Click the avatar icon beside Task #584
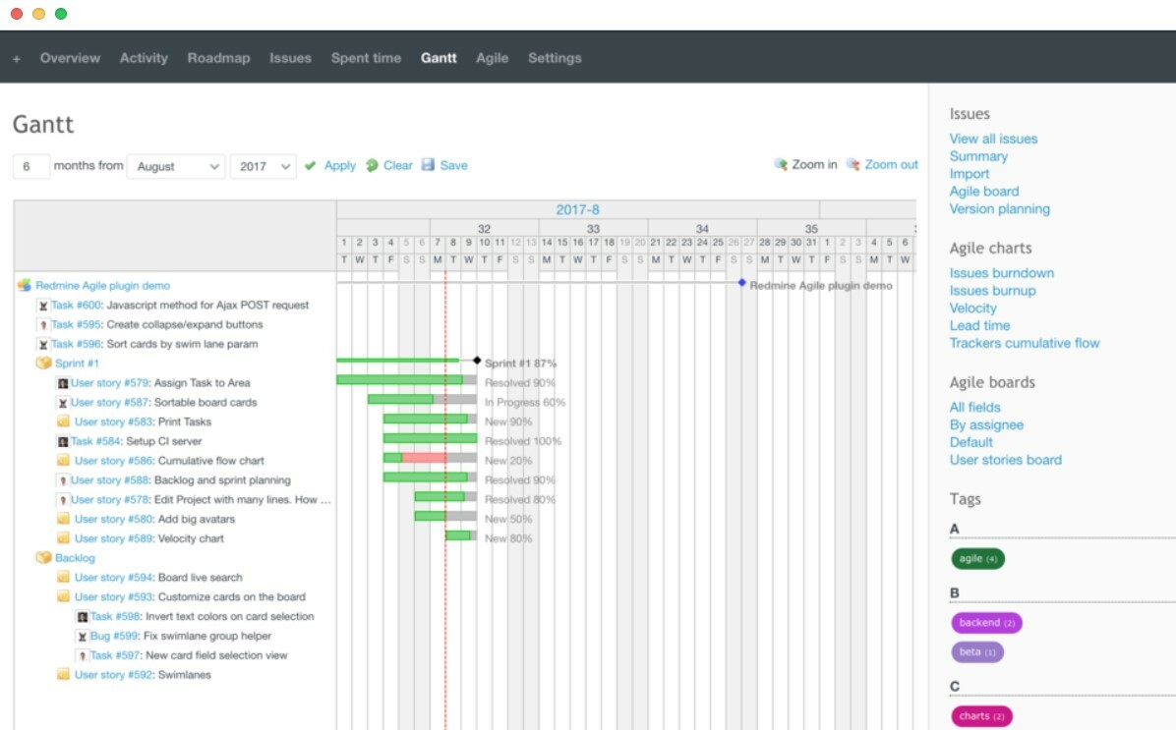1176x730 pixels. [62, 440]
